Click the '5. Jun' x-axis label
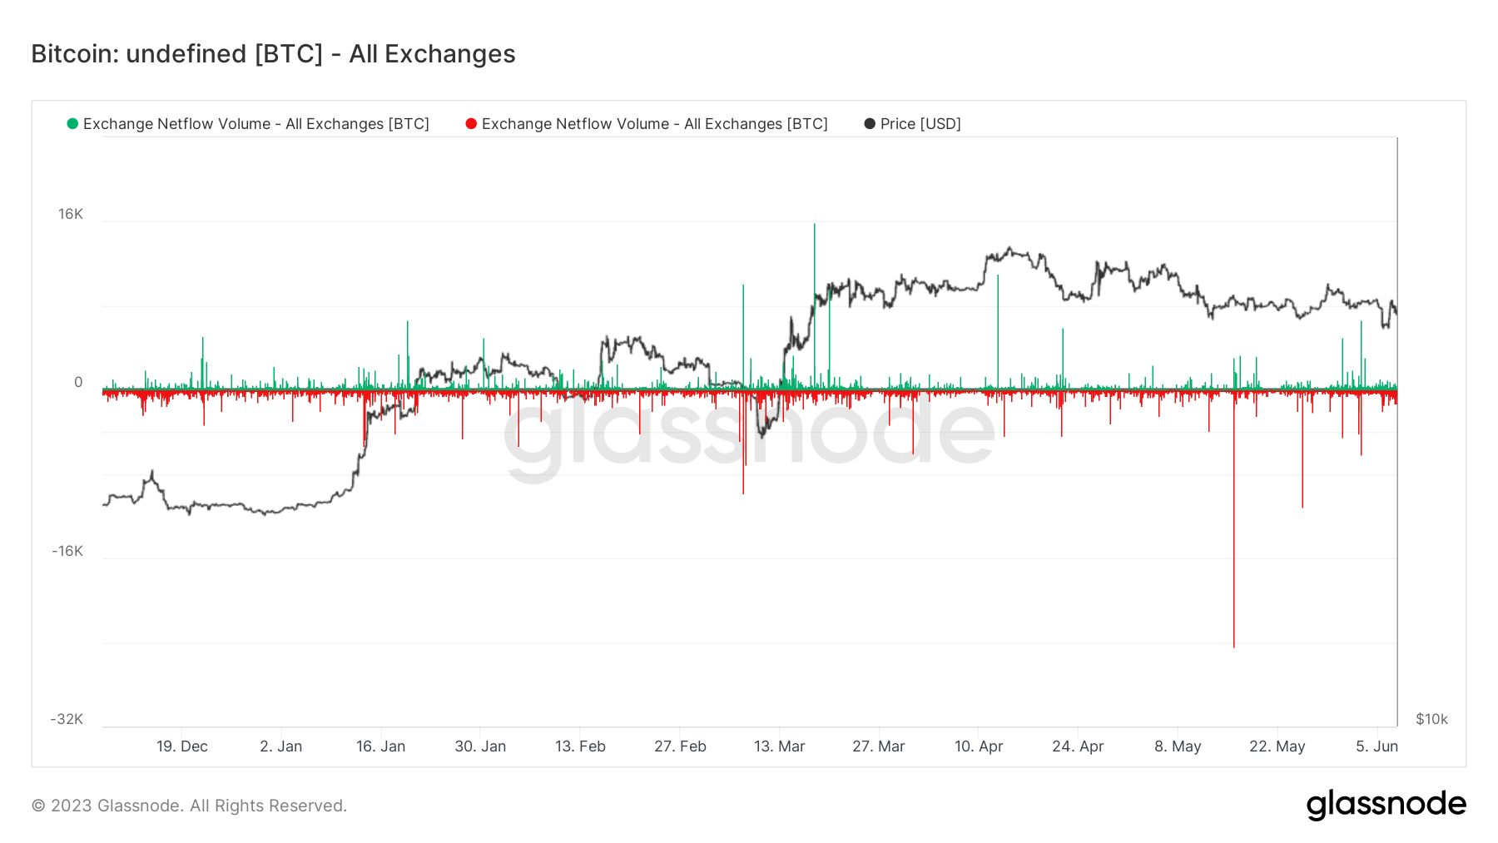The height and width of the screenshot is (843, 1498). [x=1376, y=746]
